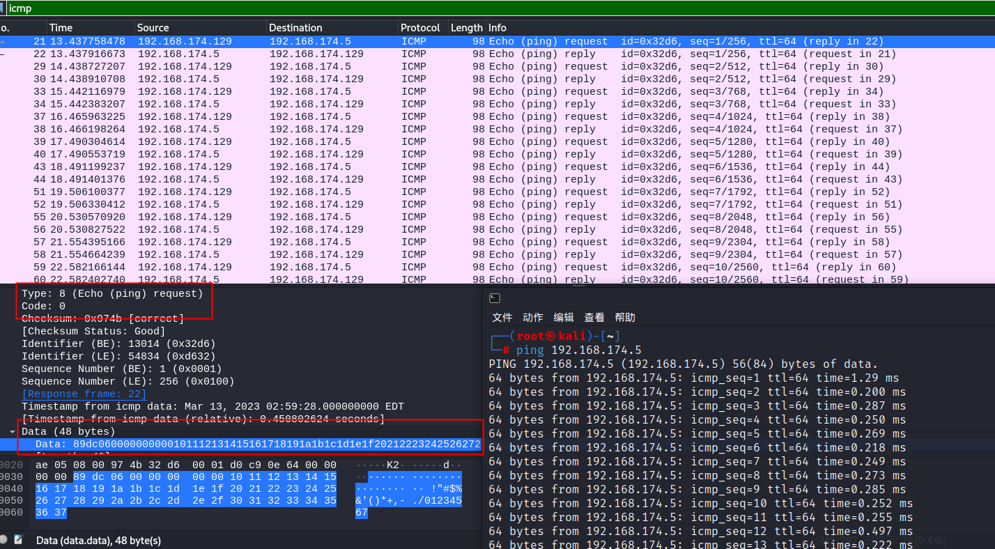Screen dimensions: 995x549
Task: Select packet number 33 row
Action: 497,92
